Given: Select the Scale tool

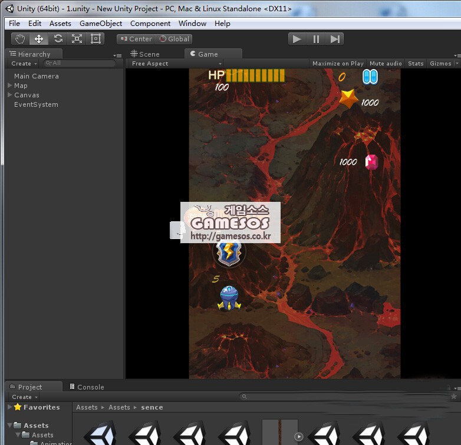Looking at the screenshot, I should (77, 39).
